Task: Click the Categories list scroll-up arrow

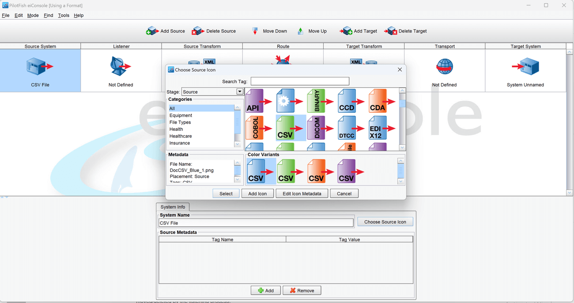Action: click(x=238, y=108)
